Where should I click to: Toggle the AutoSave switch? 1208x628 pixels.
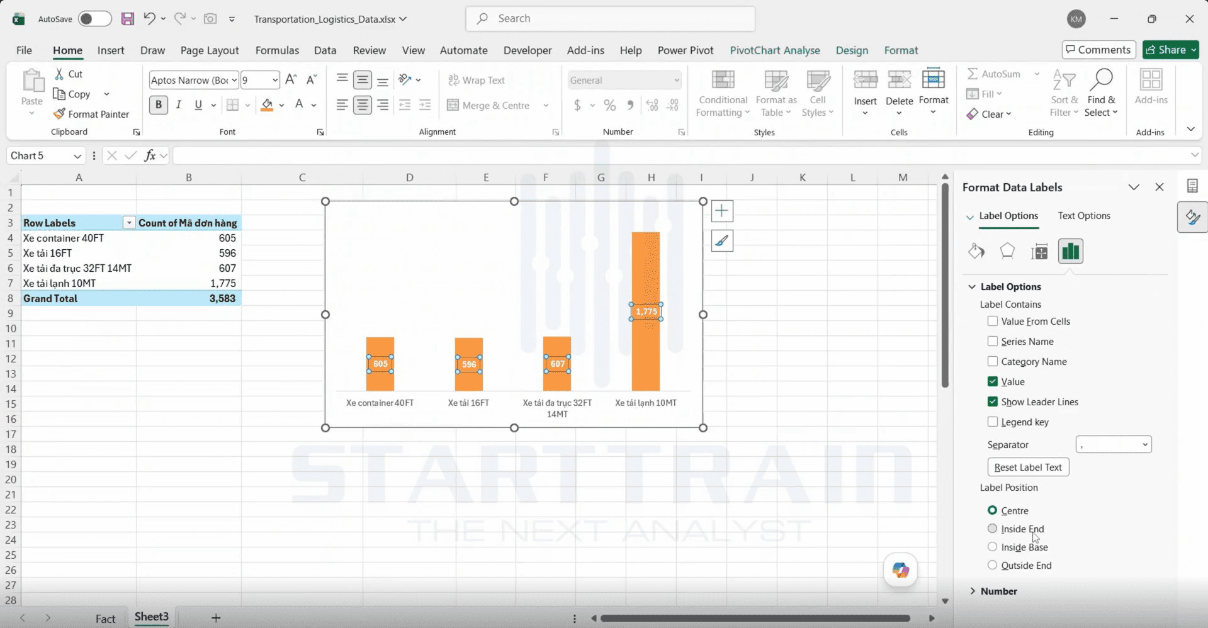point(94,19)
